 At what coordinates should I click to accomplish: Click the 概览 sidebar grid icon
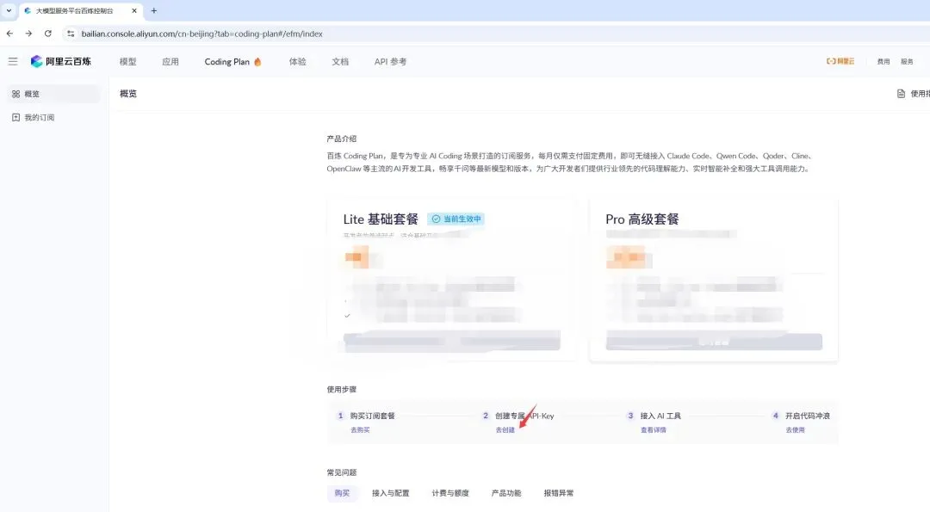16,94
